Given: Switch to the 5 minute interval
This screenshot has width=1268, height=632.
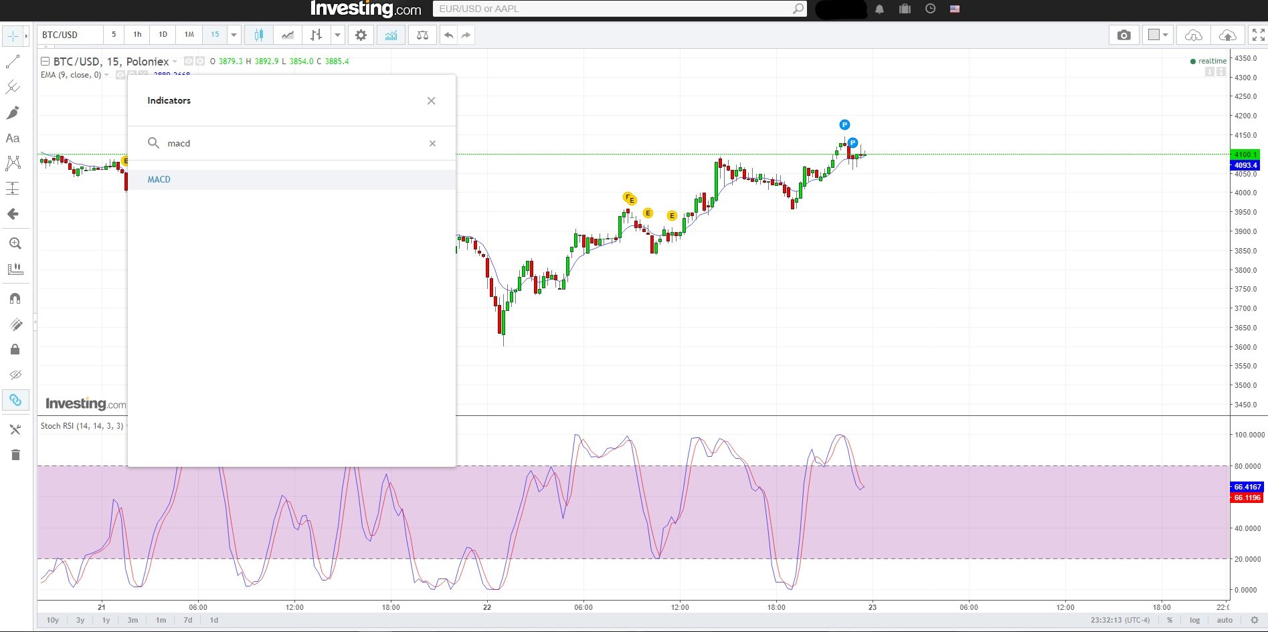Looking at the screenshot, I should tap(114, 35).
